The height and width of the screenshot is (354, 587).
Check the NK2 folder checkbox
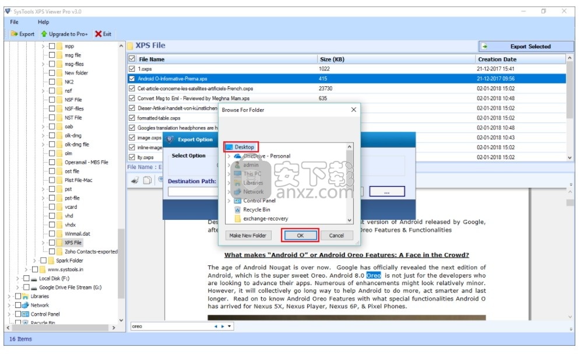coord(52,82)
